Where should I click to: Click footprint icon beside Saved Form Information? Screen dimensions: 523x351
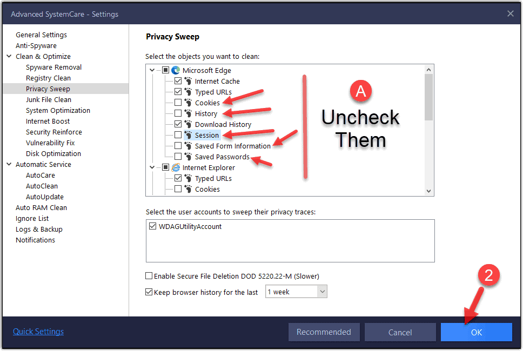pyautogui.click(x=188, y=146)
